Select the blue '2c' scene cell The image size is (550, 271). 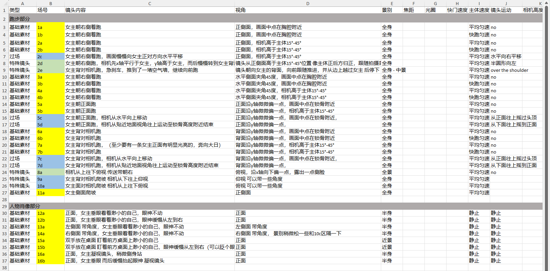click(x=50, y=57)
